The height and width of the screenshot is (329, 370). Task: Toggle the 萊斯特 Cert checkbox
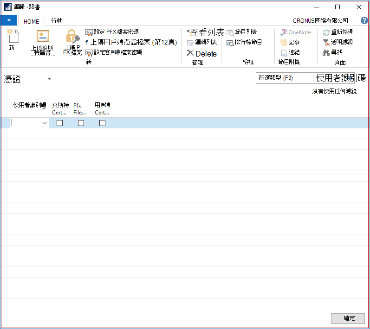click(x=60, y=123)
